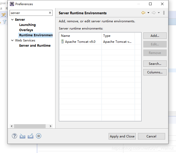The height and width of the screenshot is (153, 176).
Task: Click the tree horizontal scrollbar thumb
Action: click(30, 126)
